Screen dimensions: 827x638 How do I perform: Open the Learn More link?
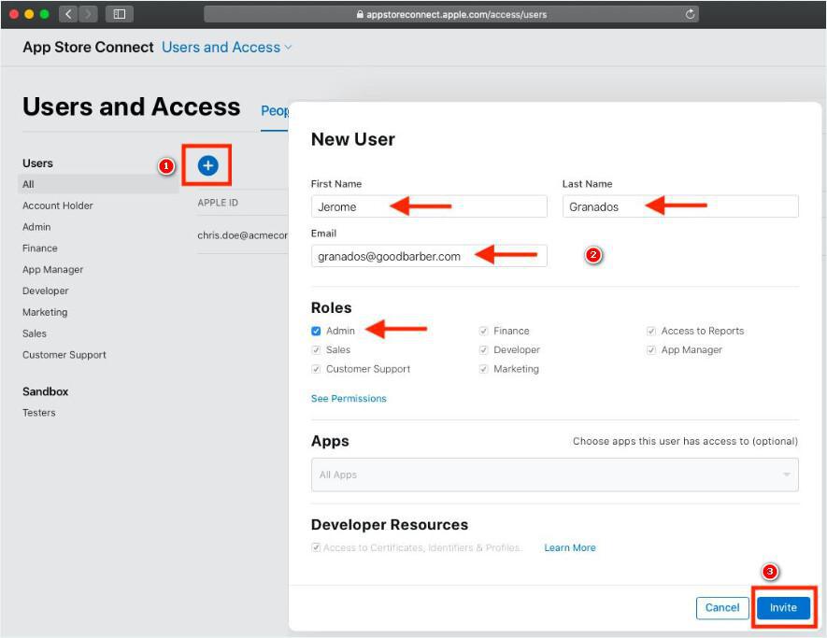(569, 547)
